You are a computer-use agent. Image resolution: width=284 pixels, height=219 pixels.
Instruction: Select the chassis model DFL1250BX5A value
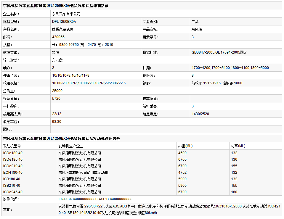pos(64,22)
